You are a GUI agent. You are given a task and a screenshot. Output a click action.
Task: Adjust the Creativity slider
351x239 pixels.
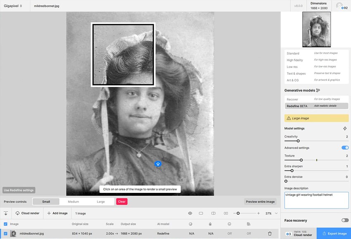coord(298,141)
